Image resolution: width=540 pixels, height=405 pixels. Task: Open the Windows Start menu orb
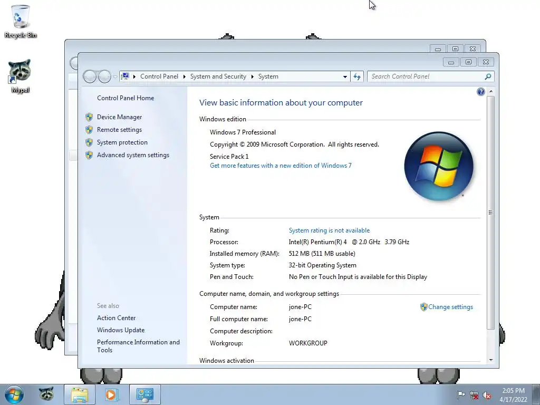14,394
